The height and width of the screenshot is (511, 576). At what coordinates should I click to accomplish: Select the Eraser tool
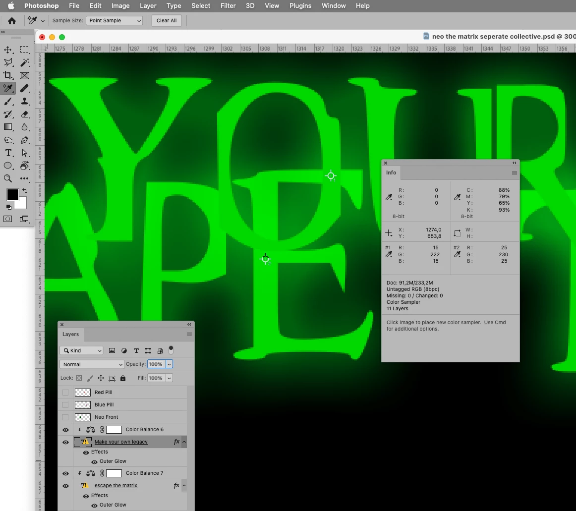point(24,114)
